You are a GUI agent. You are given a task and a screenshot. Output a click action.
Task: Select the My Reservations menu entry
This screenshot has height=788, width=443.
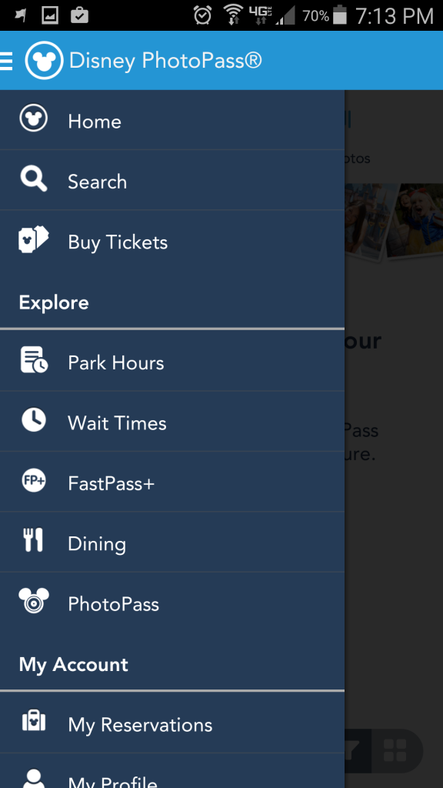click(172, 723)
